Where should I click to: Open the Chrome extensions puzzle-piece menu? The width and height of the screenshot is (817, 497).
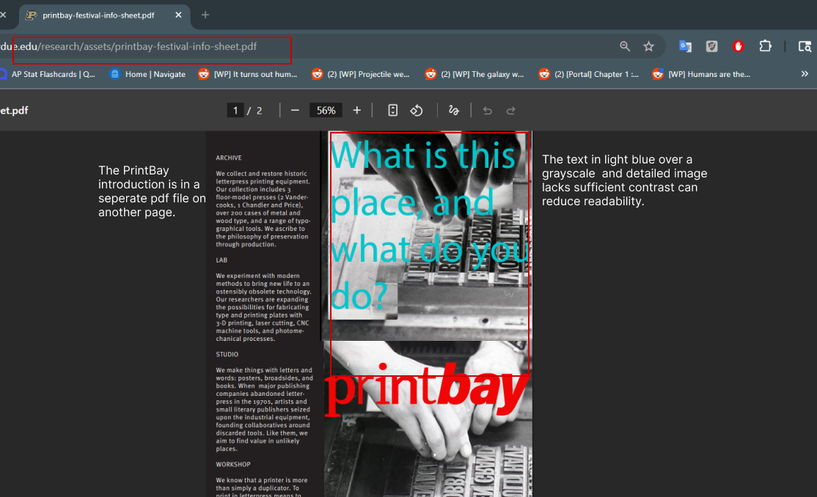pos(766,45)
